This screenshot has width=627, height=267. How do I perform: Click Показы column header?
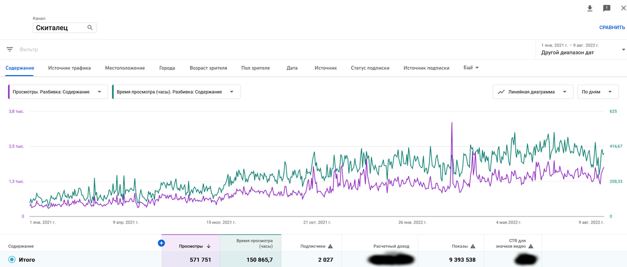tap(460, 246)
